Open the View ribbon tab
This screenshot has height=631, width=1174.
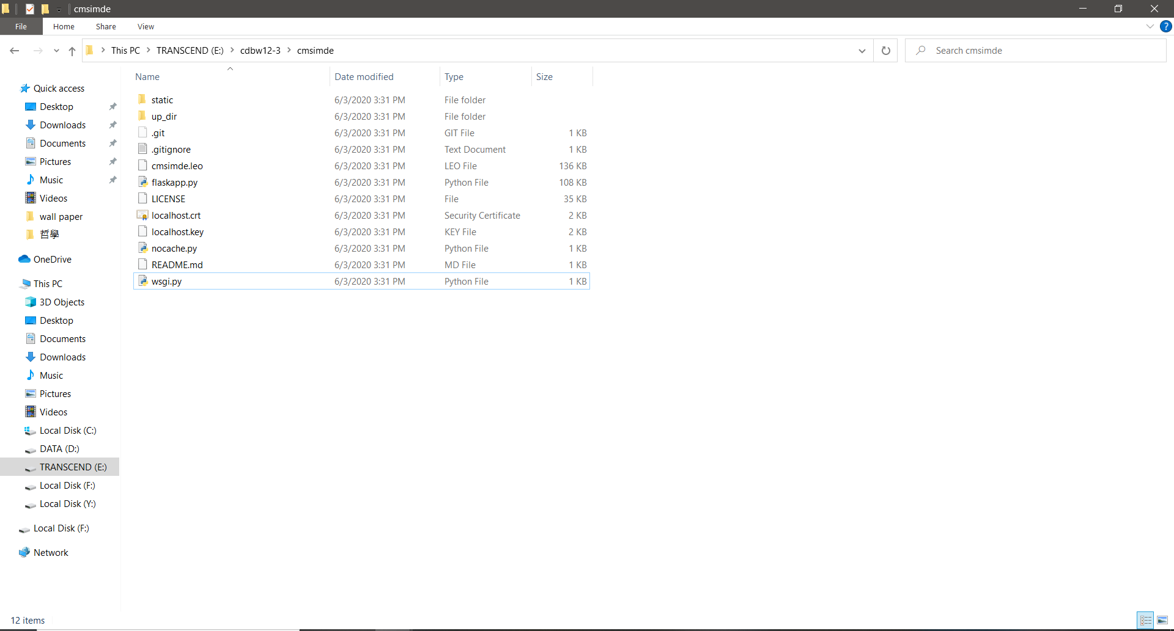146,26
